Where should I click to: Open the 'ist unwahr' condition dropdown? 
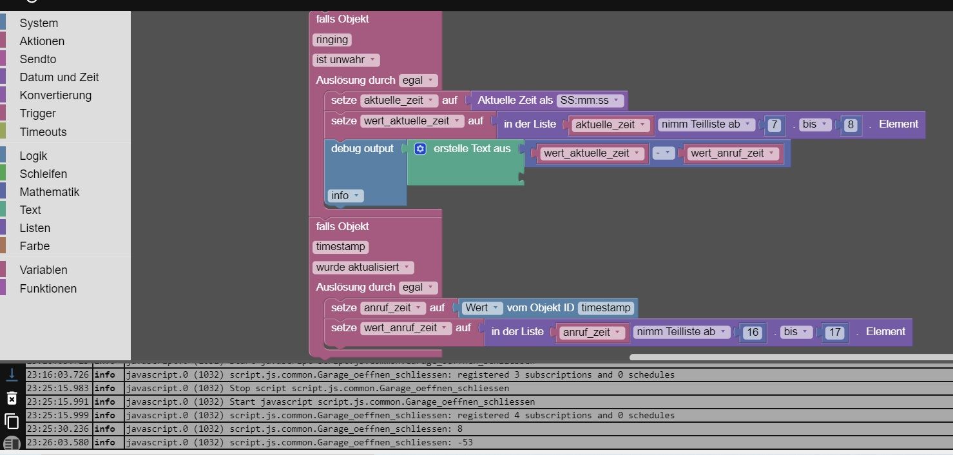(346, 60)
